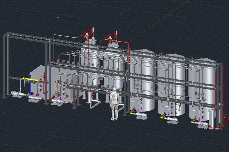Image resolution: width=229 pixels, height=152 pixels.
Task: Select the far-left vertical frame support column
Action: pyautogui.click(x=5, y=66)
